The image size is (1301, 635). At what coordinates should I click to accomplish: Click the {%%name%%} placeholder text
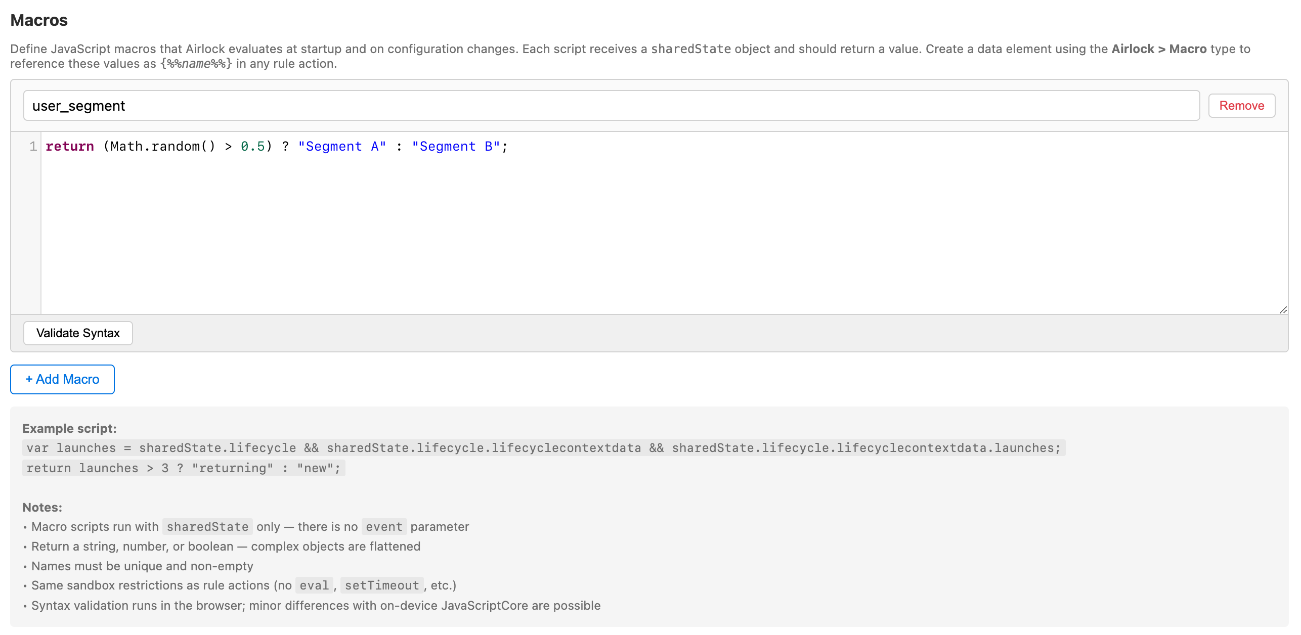196,64
